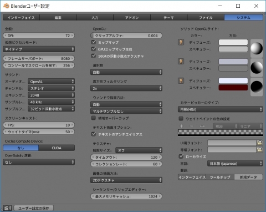Screen dimensions: 266x212
Task: Toggle the third OpenGL light bulb icon
Action: [181, 81]
